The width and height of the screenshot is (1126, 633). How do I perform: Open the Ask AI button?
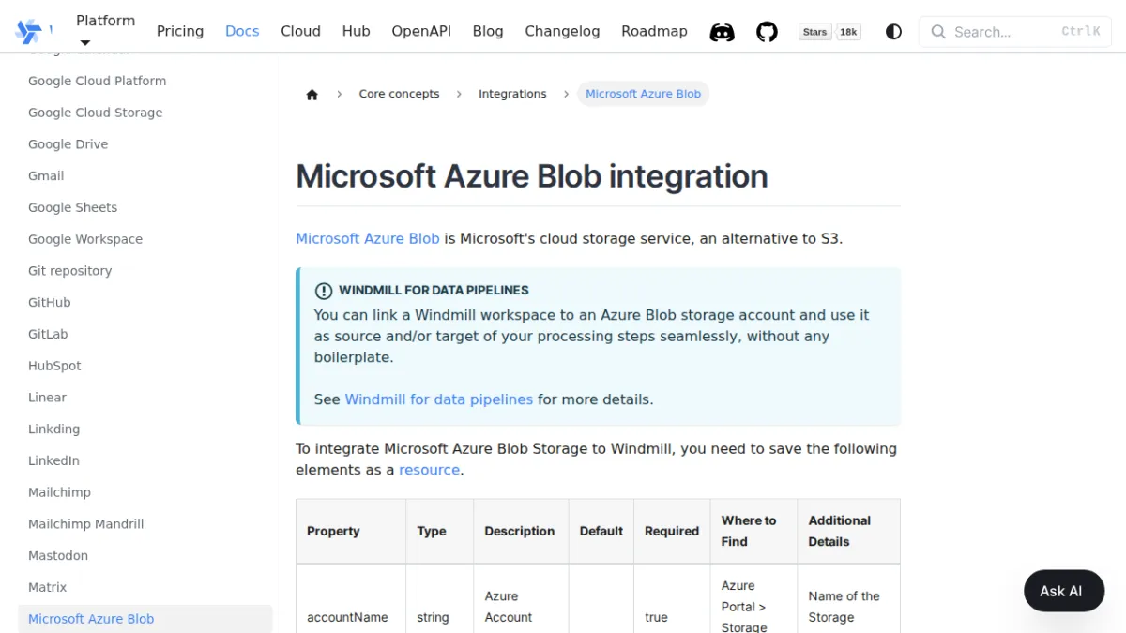(x=1063, y=591)
